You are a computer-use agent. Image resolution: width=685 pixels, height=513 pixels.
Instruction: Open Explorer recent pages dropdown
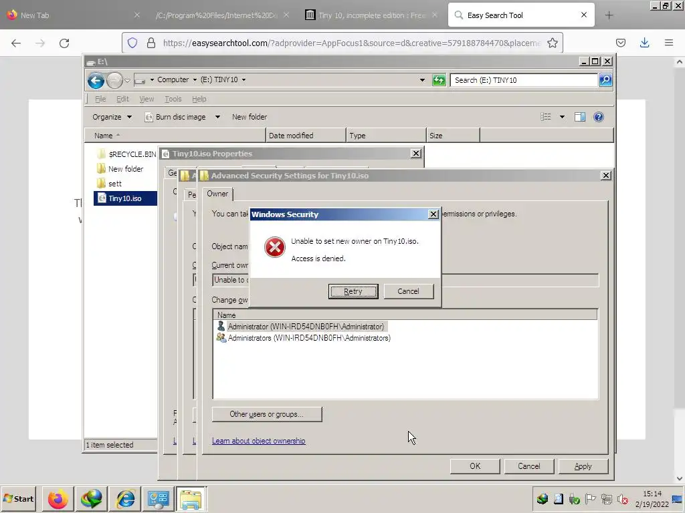[127, 80]
